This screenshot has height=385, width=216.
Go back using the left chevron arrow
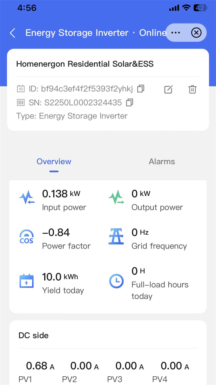coord(12,32)
